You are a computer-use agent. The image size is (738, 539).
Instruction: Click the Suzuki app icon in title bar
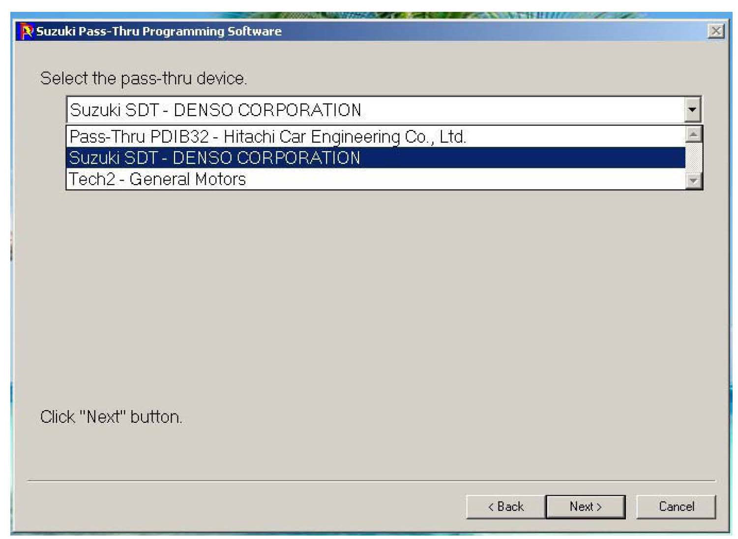point(26,32)
